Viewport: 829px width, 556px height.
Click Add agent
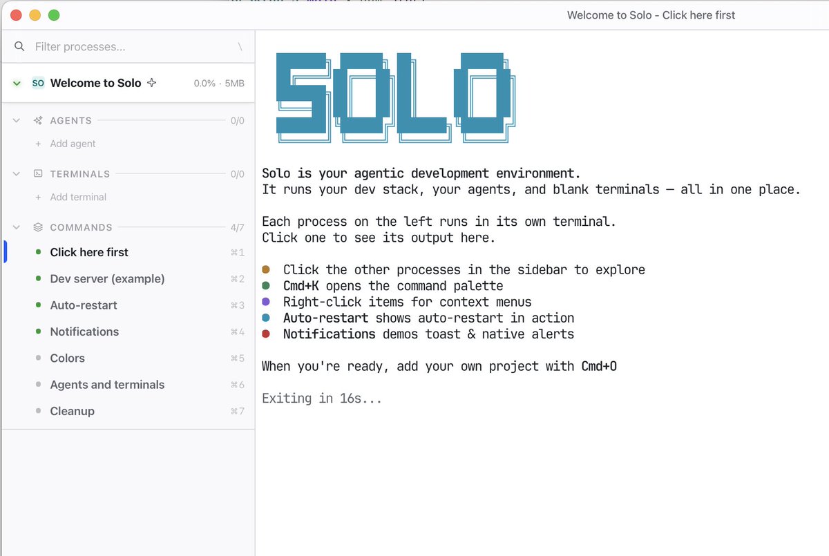coord(73,144)
